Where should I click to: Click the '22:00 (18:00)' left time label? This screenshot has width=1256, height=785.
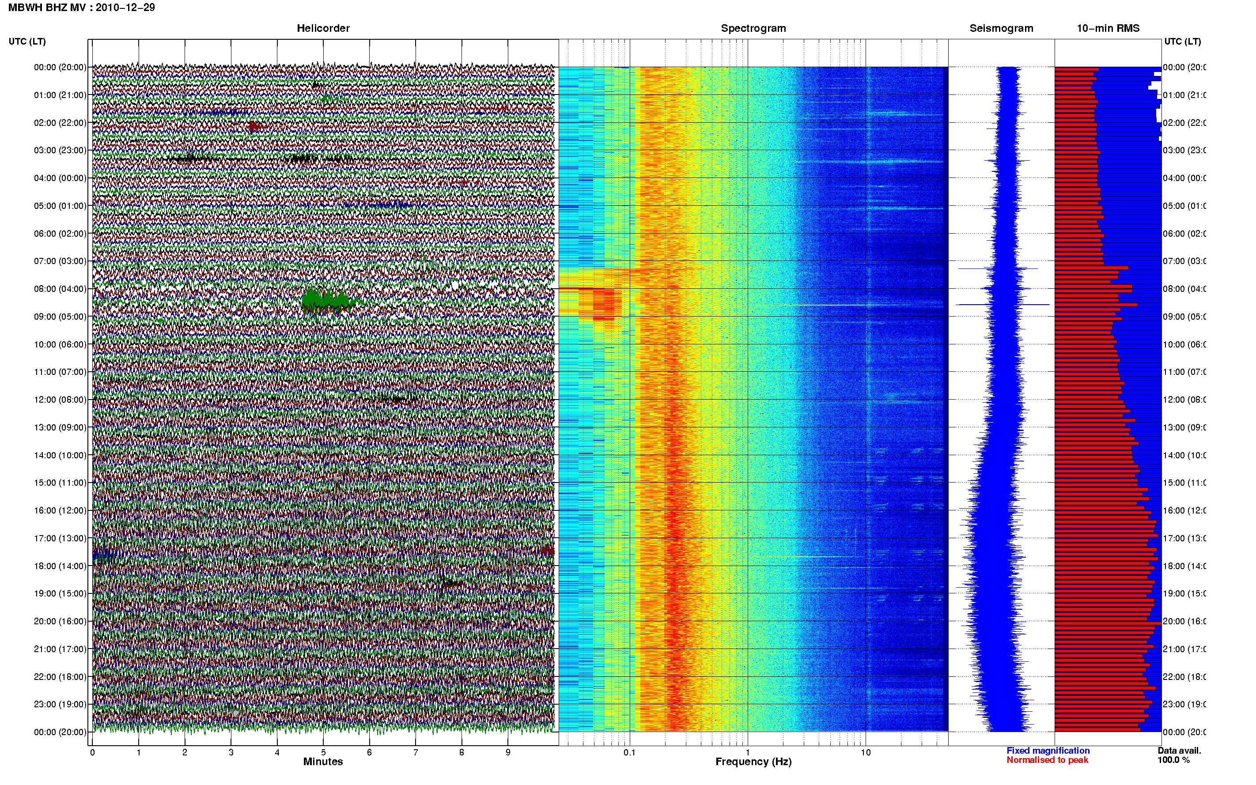click(x=60, y=677)
